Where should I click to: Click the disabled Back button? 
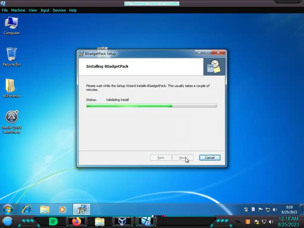[x=161, y=158]
